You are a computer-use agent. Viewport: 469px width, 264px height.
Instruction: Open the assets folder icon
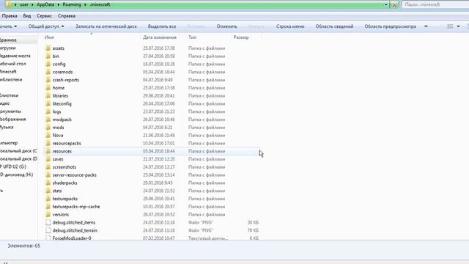pos(48,48)
